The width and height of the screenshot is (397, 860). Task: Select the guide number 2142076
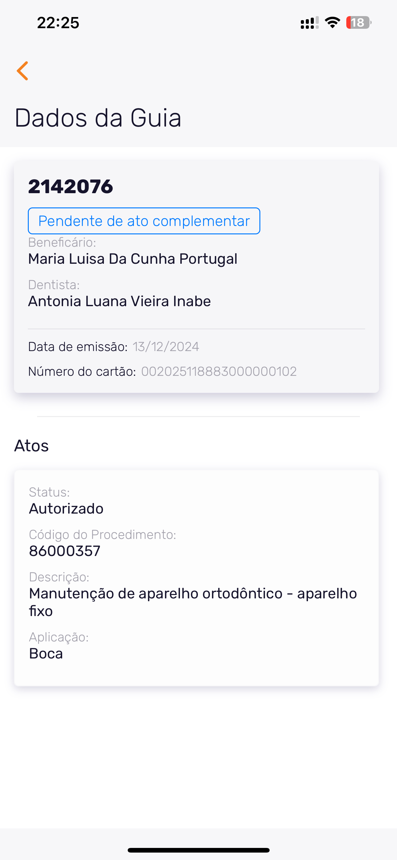coord(71,186)
